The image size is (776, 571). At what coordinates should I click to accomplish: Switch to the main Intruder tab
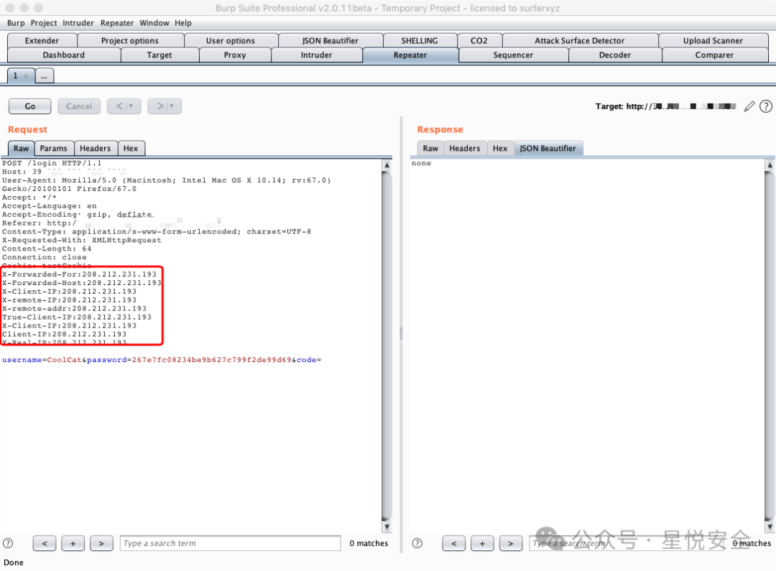point(317,55)
